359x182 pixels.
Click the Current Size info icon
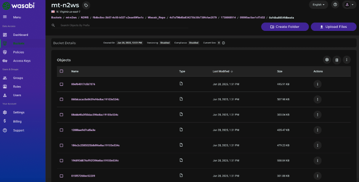pyautogui.click(x=223, y=43)
